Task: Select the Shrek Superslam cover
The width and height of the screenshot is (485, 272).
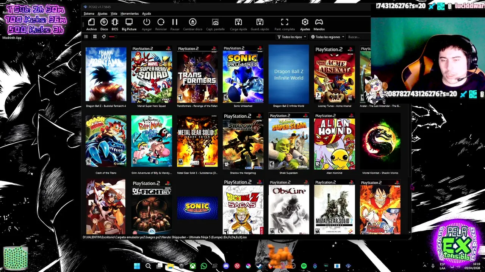Action: coord(289,141)
